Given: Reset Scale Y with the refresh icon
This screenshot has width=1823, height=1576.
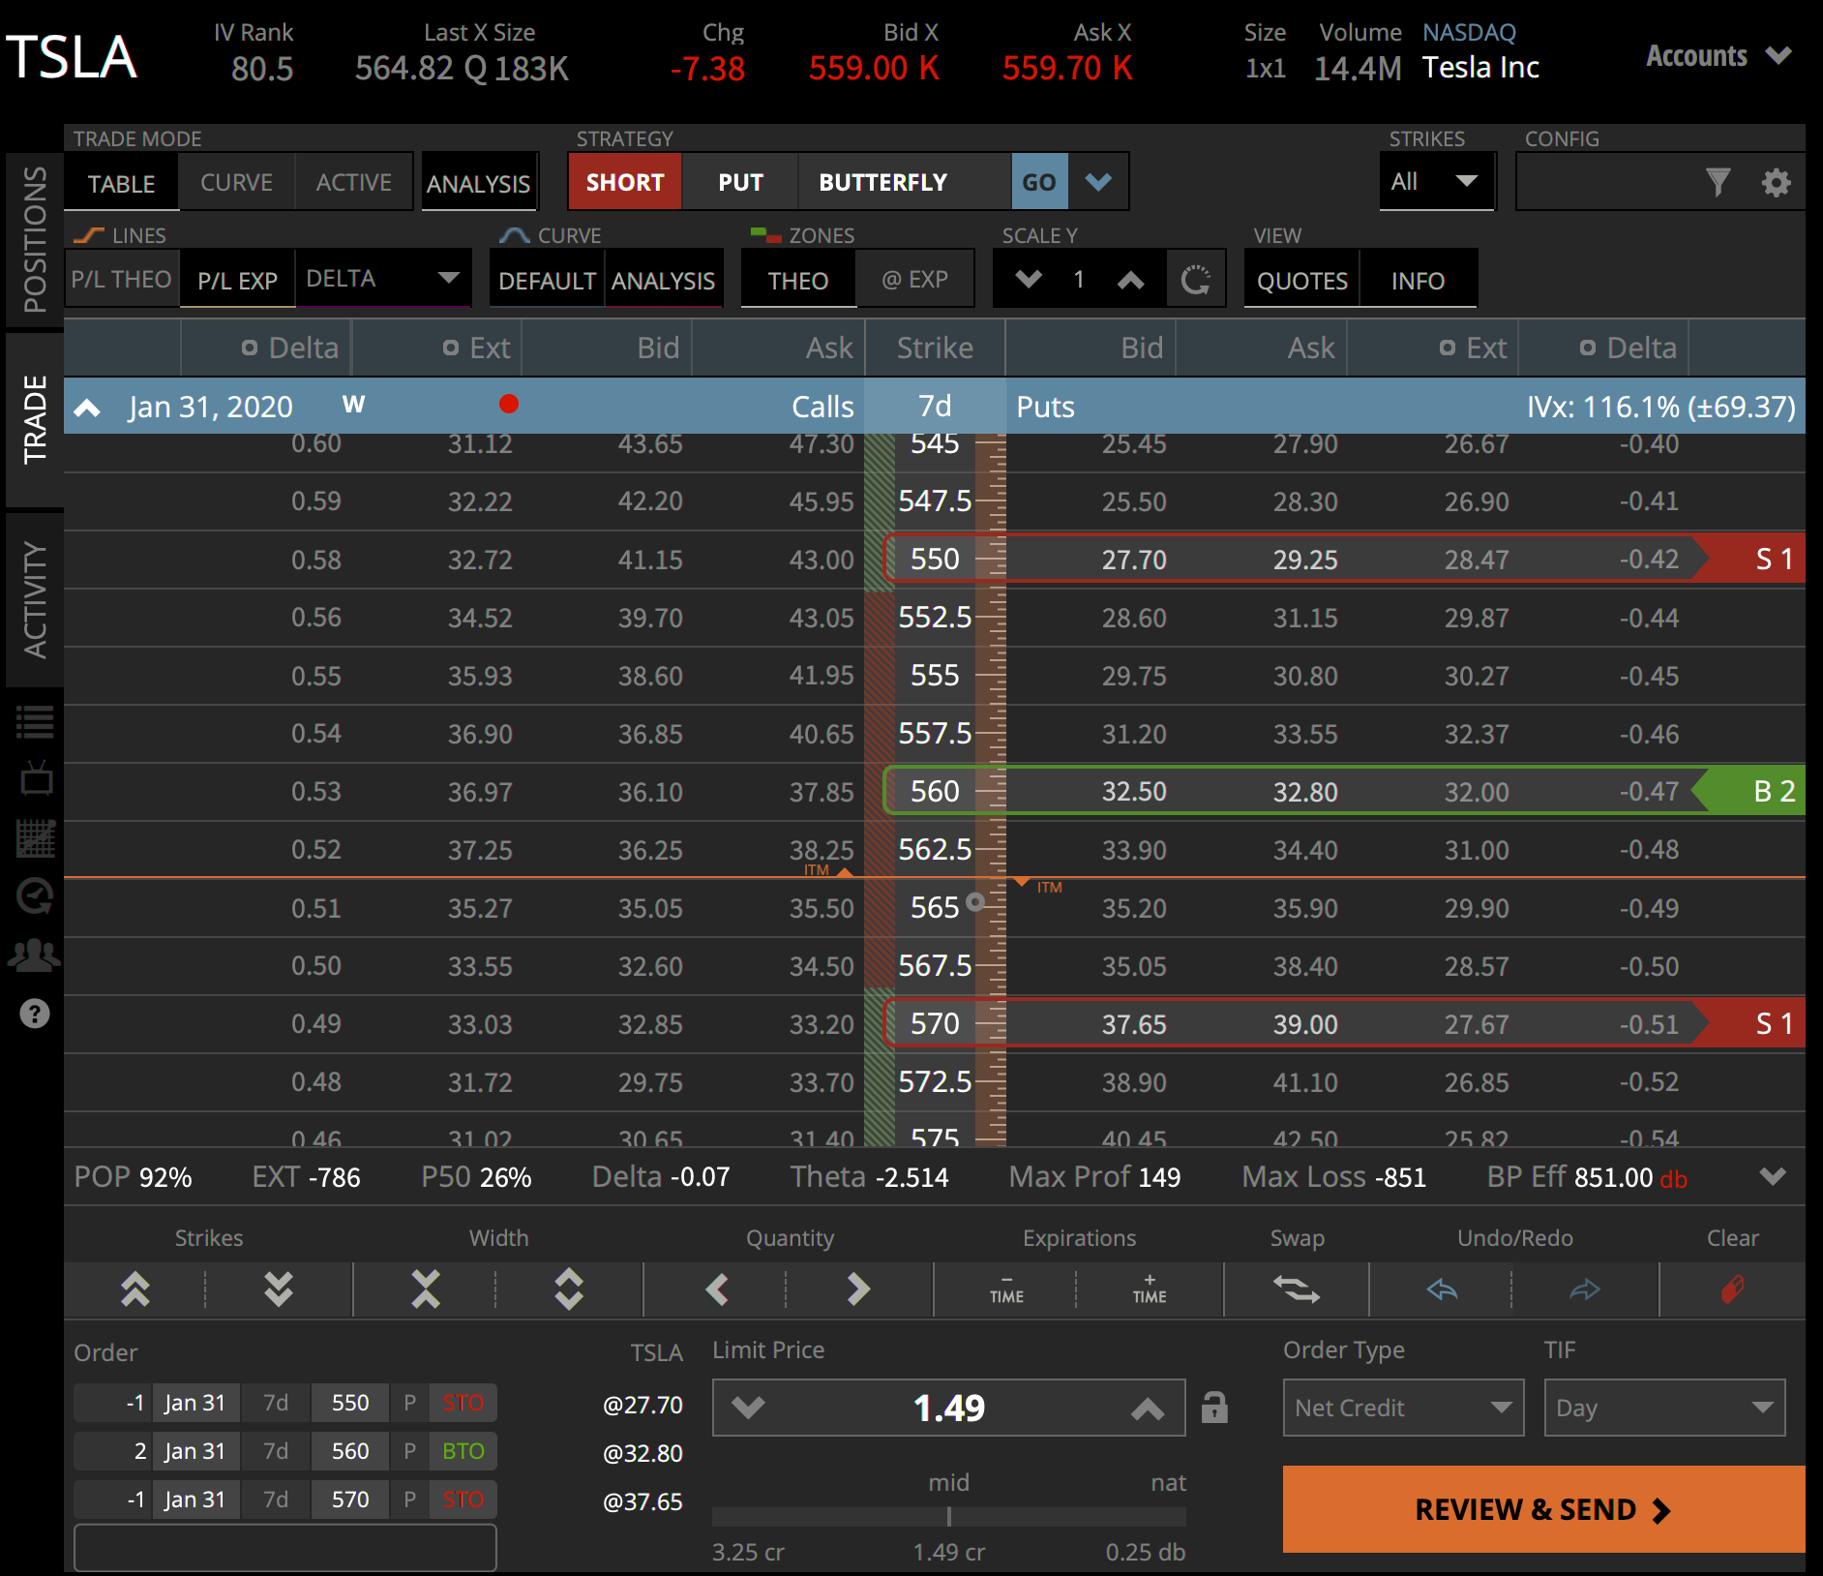Looking at the screenshot, I should pyautogui.click(x=1196, y=280).
